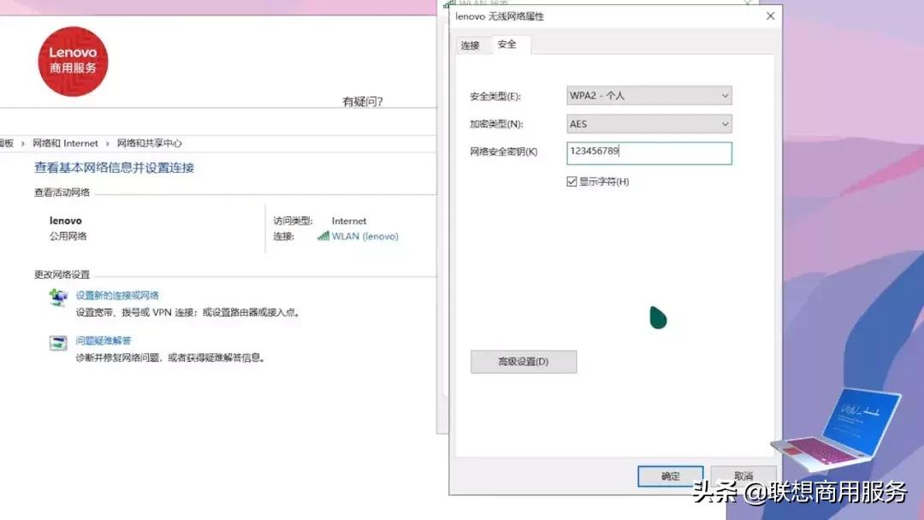924x520 pixels.
Task: Open 高级设置(D) options
Action: tap(523, 361)
